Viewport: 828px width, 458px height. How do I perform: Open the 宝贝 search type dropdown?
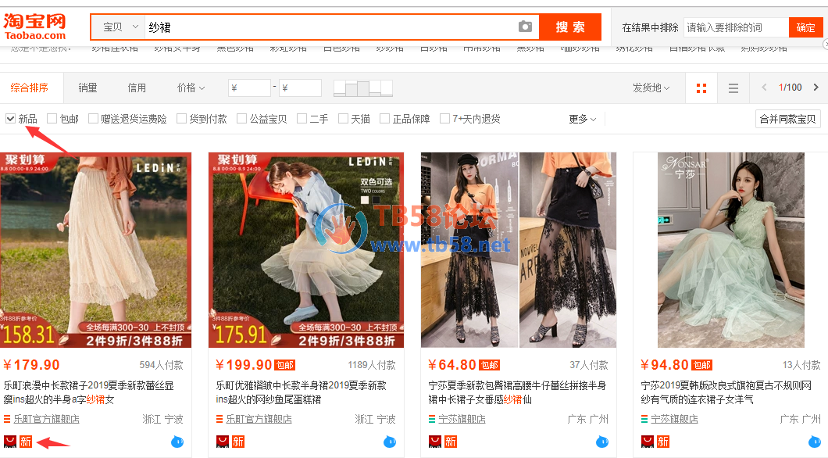118,27
